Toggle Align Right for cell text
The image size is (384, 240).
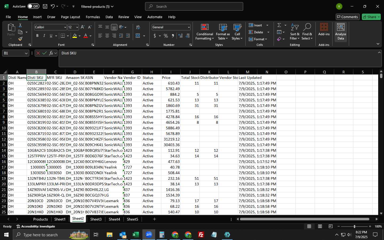[x=114, y=36]
